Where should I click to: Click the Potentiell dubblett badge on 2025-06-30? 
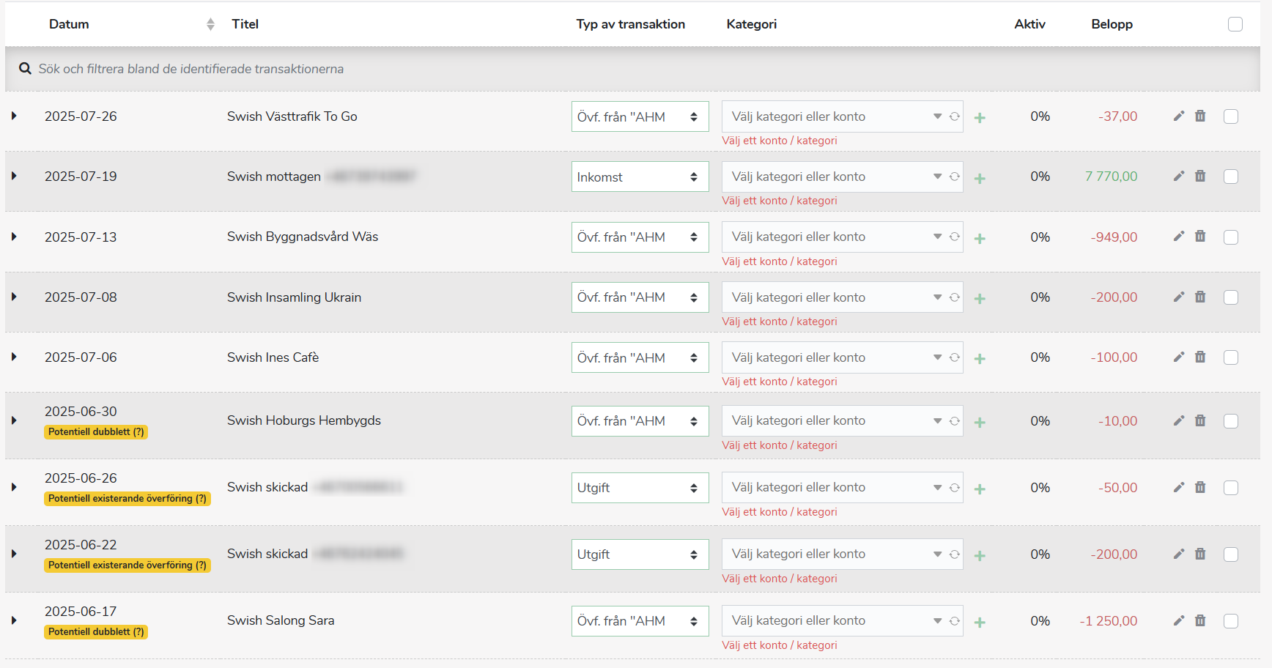[x=96, y=432]
